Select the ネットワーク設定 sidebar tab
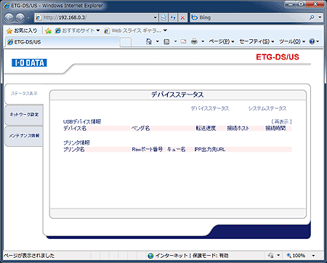This screenshot has height=263, width=327. [24, 115]
